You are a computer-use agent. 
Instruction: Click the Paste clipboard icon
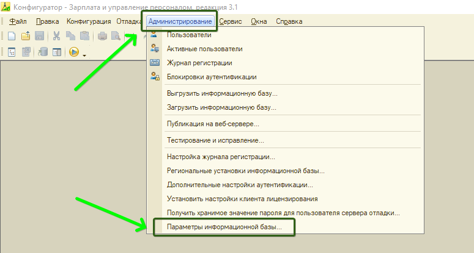point(84,36)
